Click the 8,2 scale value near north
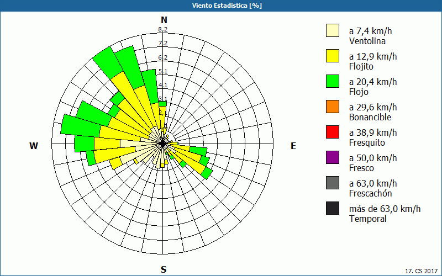The height and width of the screenshot is (276, 442). click(163, 30)
